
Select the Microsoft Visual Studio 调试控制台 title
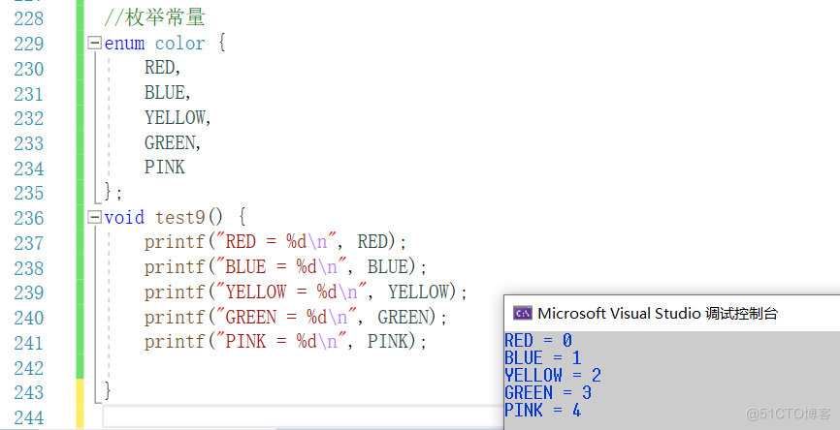pyautogui.click(x=658, y=313)
